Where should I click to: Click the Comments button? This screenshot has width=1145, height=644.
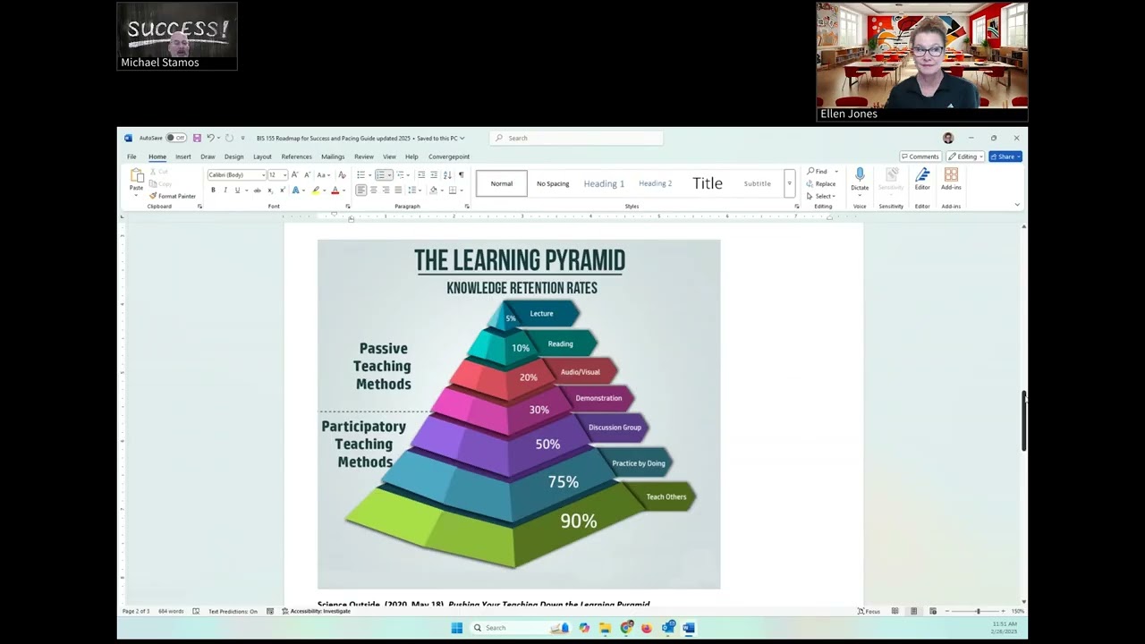tap(920, 157)
